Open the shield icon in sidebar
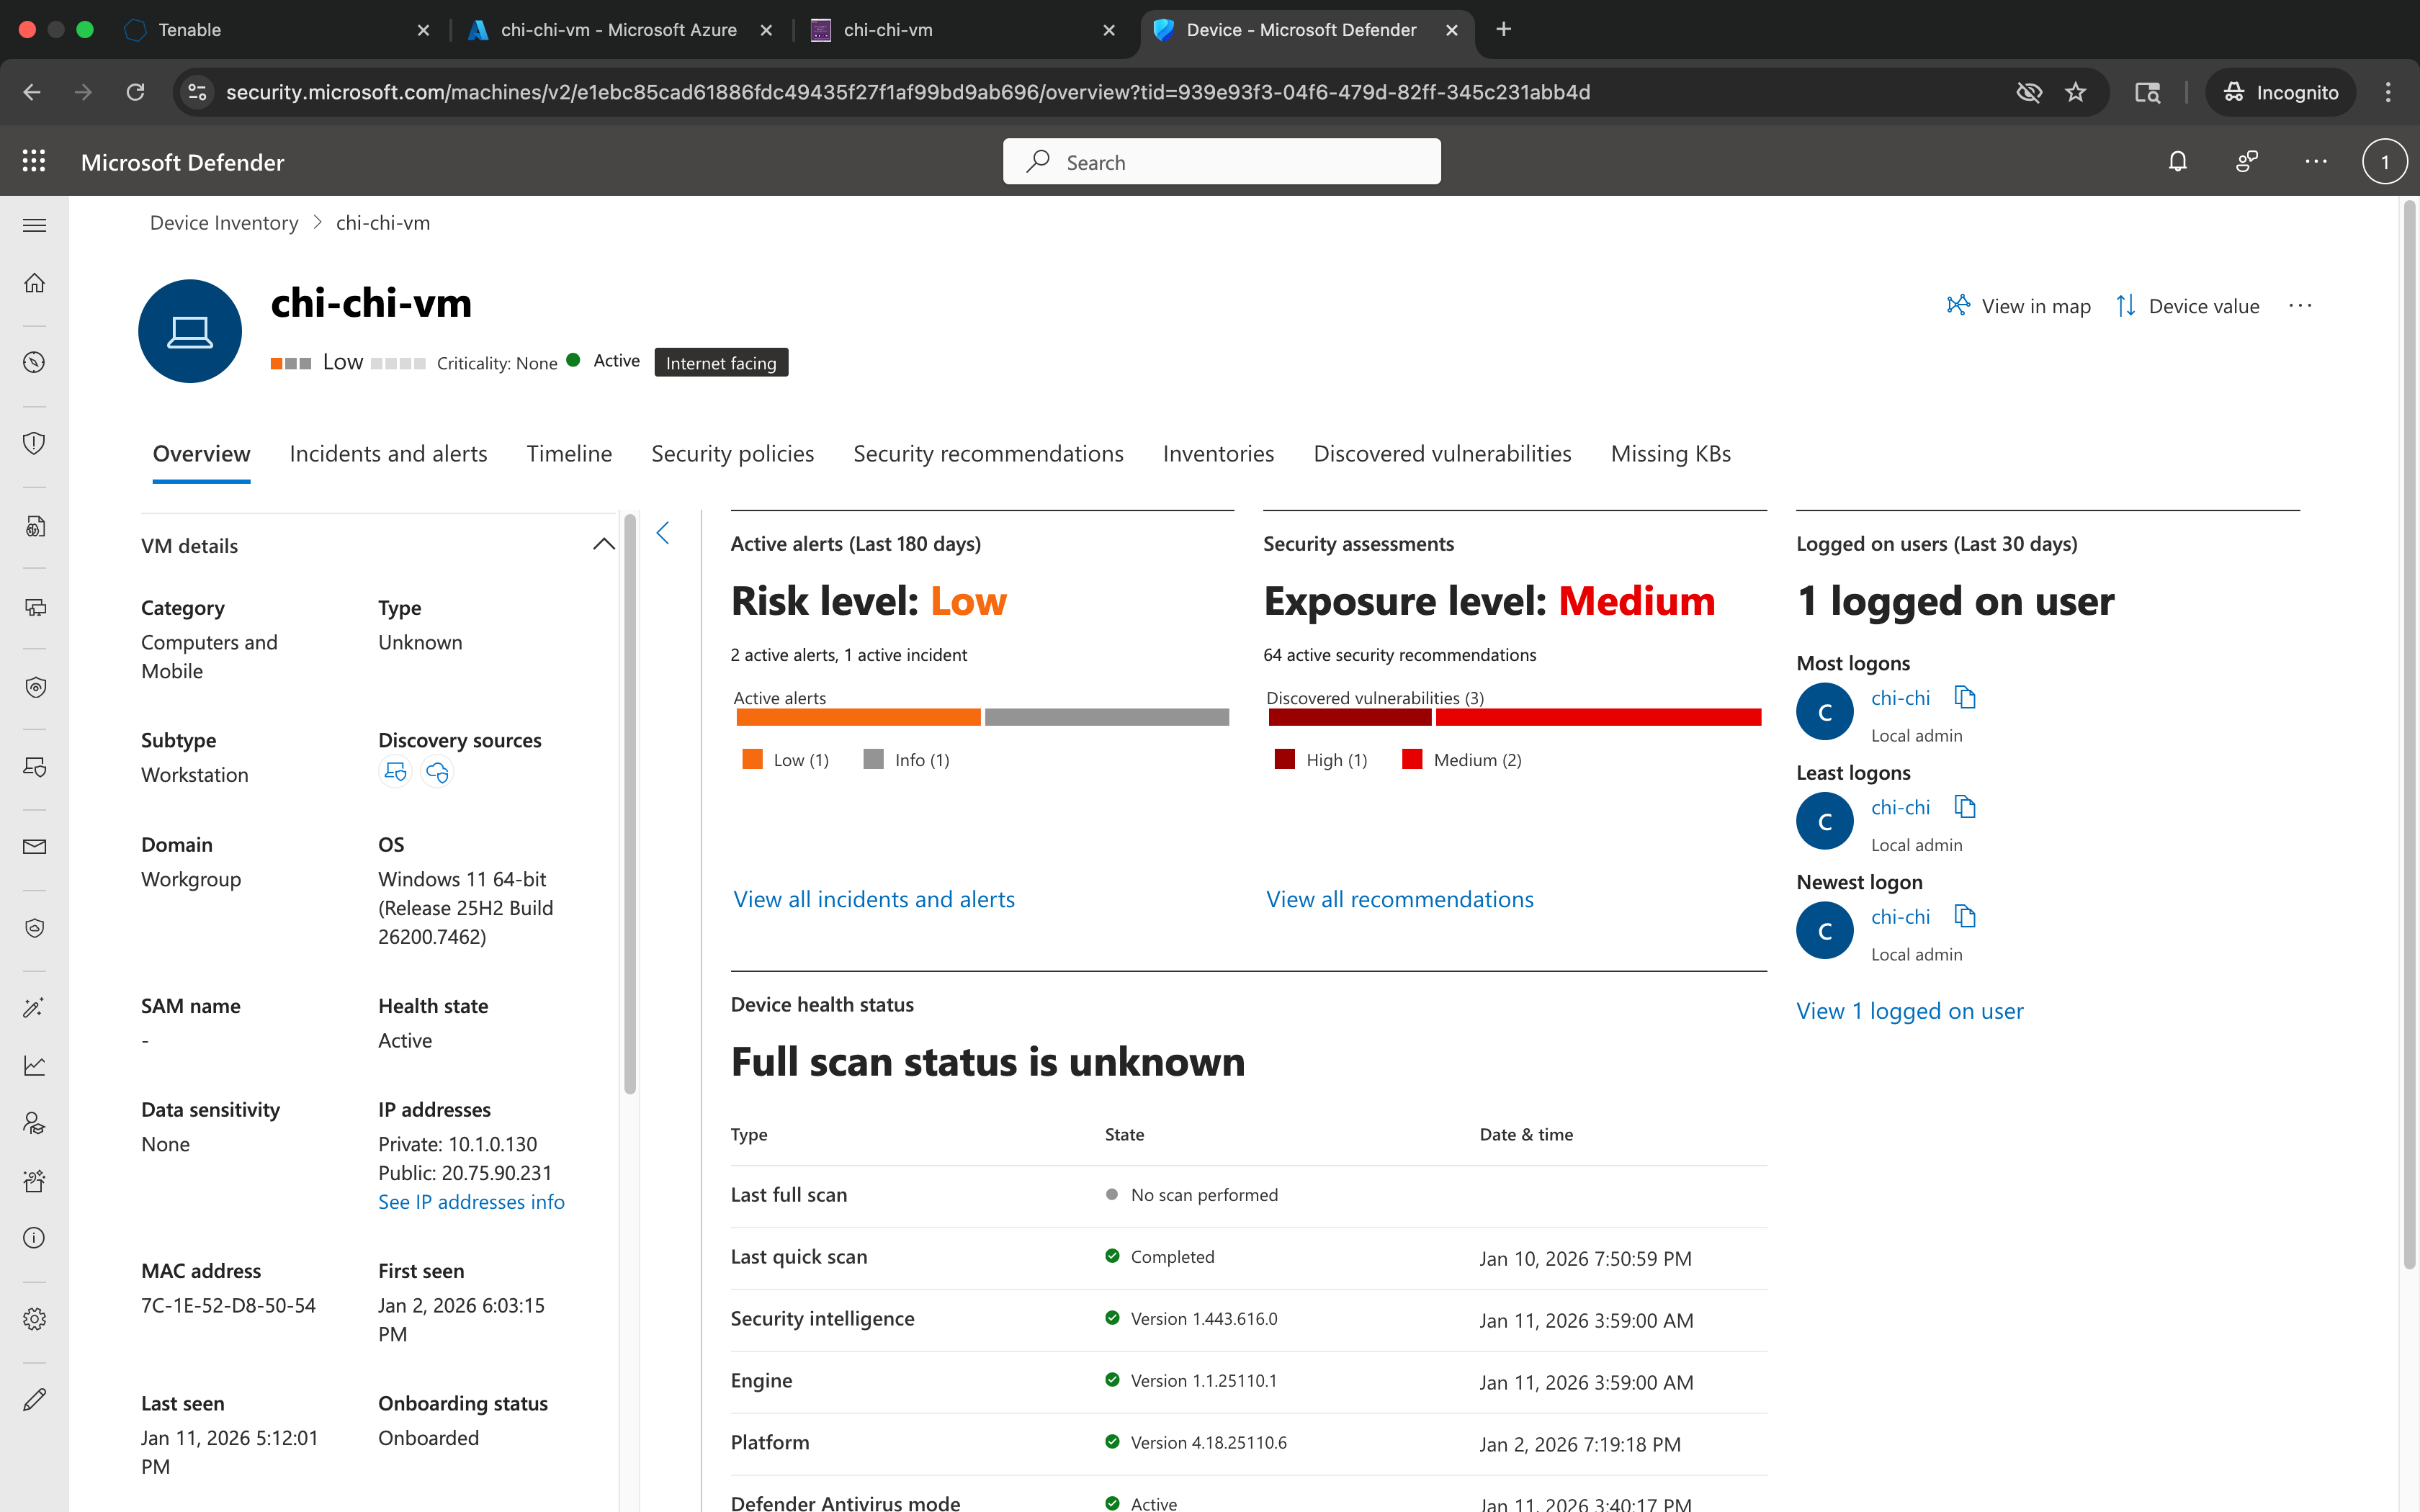The height and width of the screenshot is (1512, 2420). [x=34, y=443]
